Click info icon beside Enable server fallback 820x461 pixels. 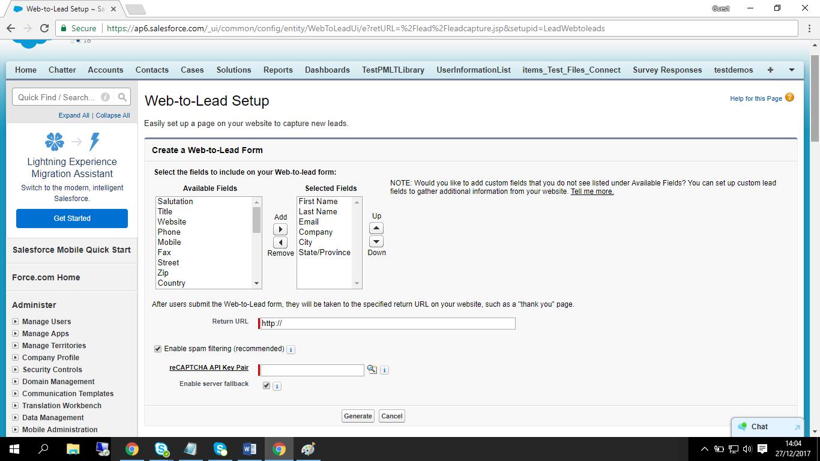click(x=277, y=386)
